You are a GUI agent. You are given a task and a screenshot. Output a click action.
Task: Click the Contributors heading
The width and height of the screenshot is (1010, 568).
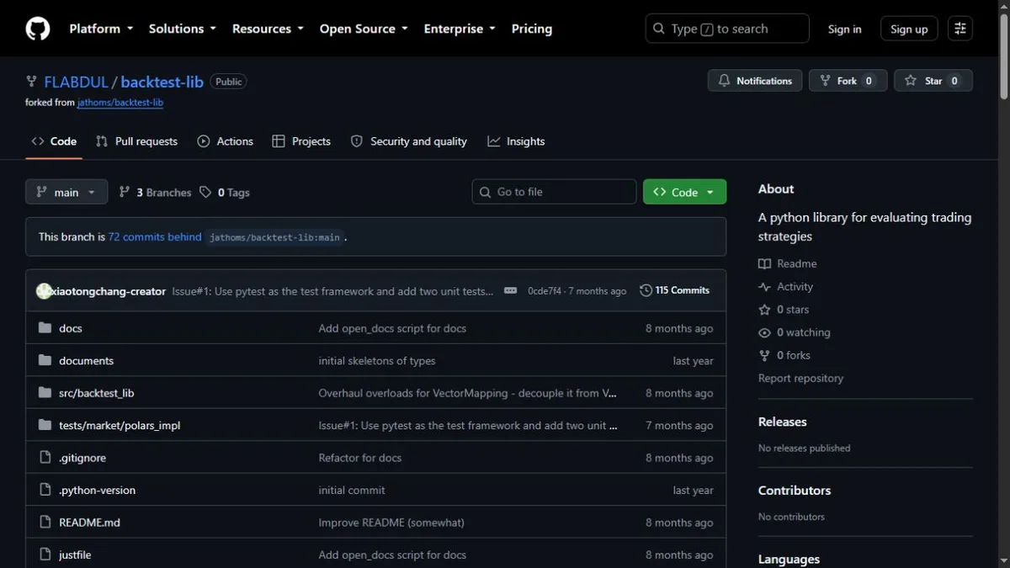point(795,491)
